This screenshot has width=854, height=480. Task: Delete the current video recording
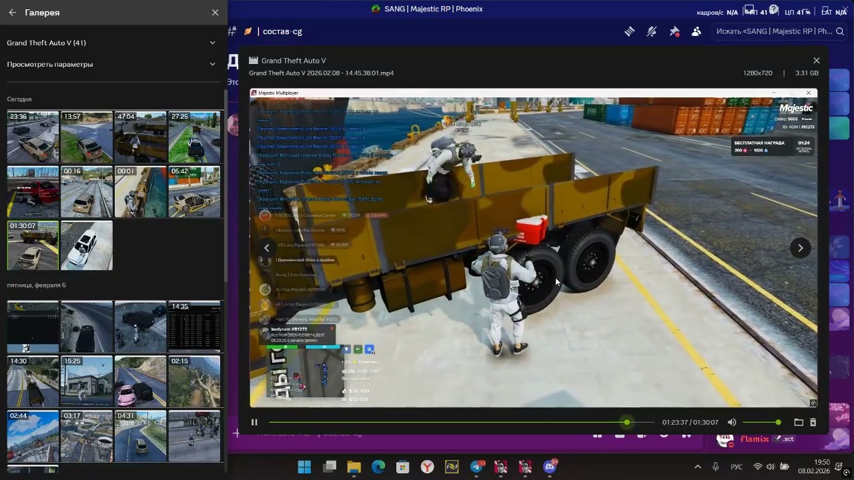pos(813,422)
